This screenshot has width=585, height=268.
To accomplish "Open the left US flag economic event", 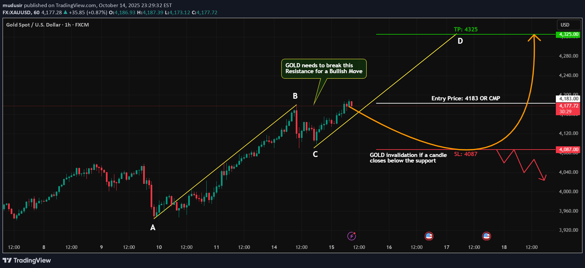I will [x=429, y=236].
